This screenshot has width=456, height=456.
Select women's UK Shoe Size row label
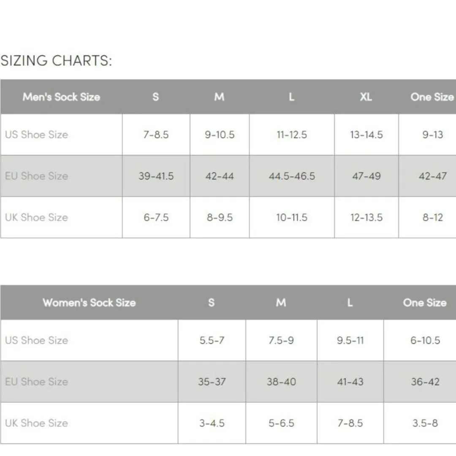(36, 423)
